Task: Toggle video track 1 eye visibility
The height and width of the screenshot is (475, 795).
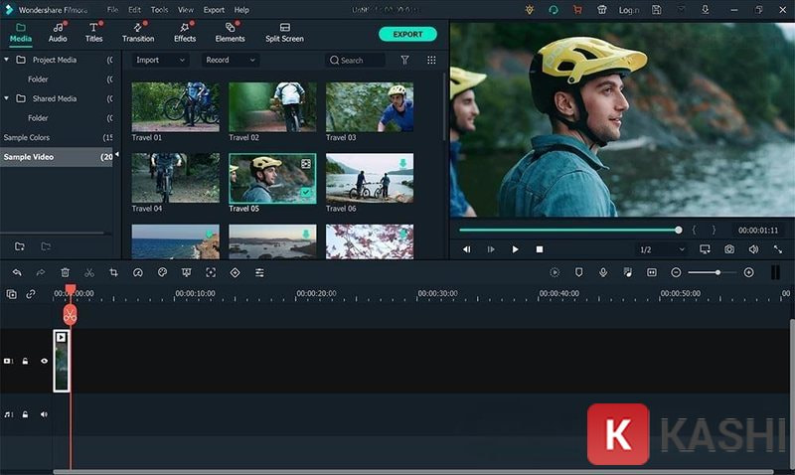Action: [44, 361]
